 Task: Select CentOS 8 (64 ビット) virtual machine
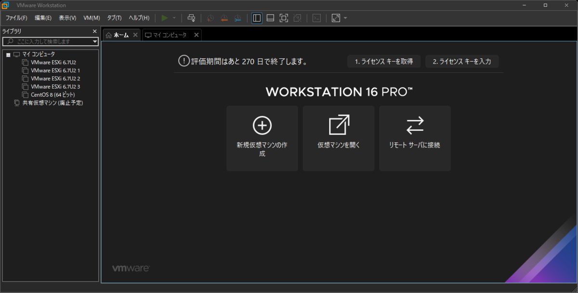pos(53,95)
